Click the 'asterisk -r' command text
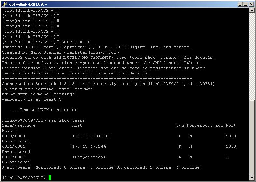The height and width of the screenshot is (182, 256). click(76, 42)
